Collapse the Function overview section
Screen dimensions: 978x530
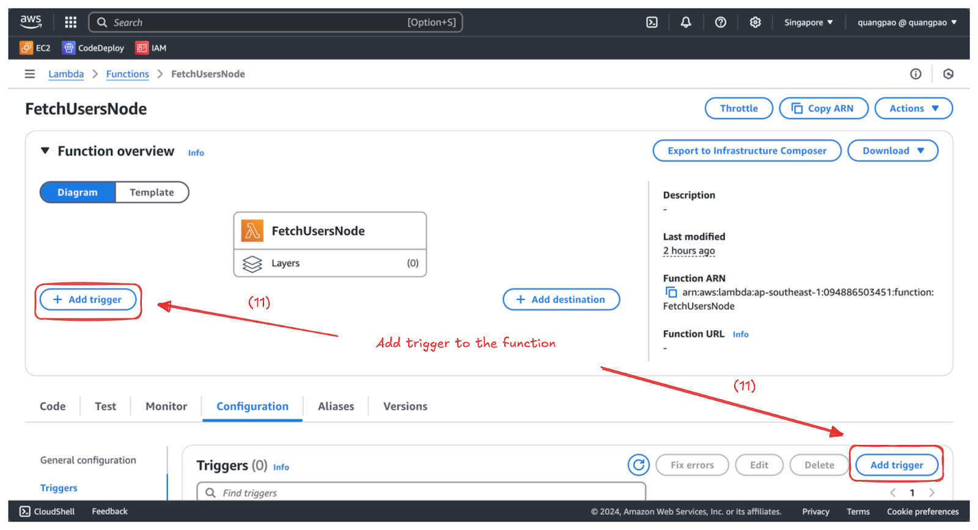click(x=45, y=150)
